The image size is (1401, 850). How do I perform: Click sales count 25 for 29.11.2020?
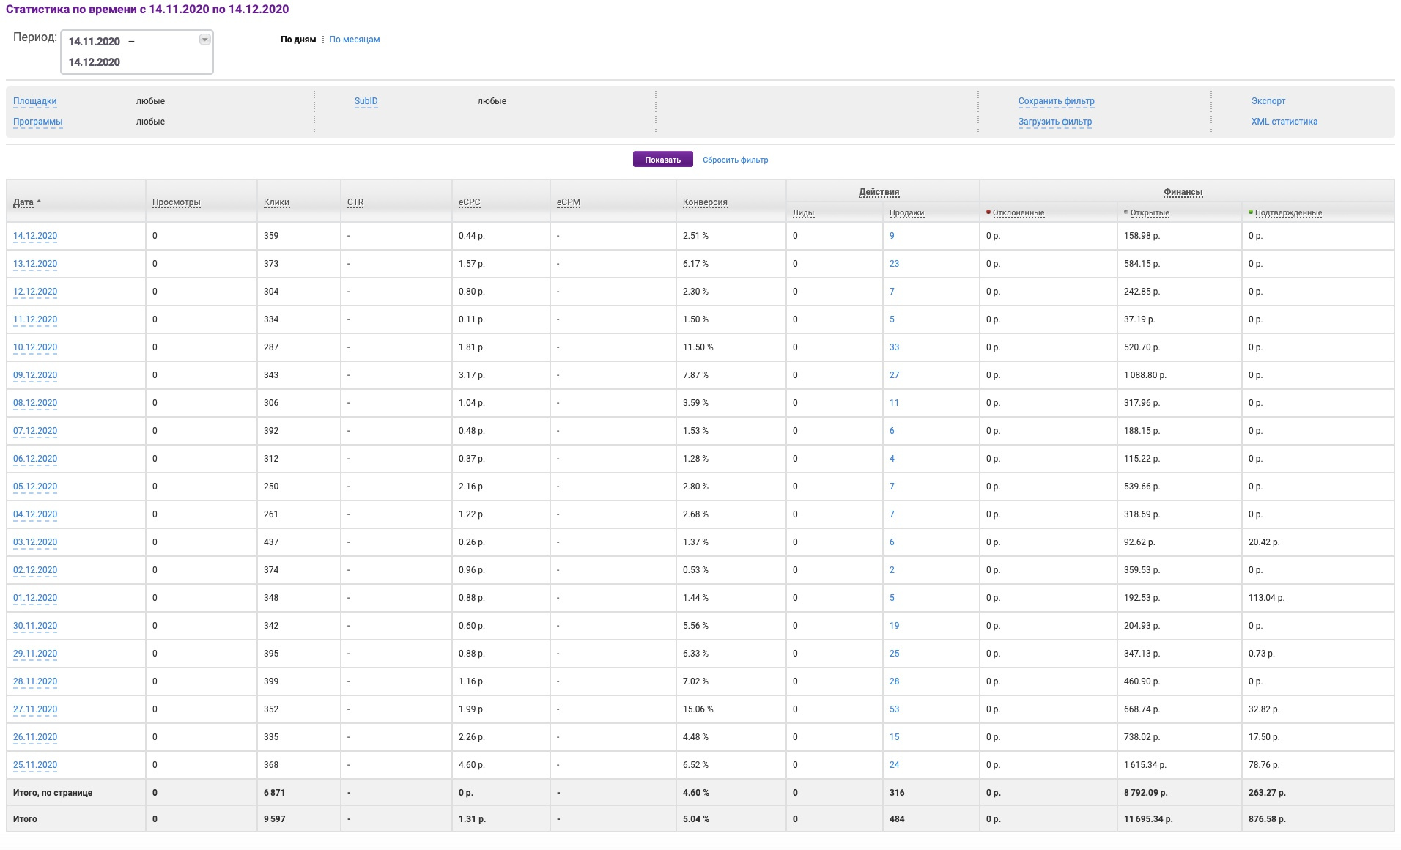click(x=895, y=654)
